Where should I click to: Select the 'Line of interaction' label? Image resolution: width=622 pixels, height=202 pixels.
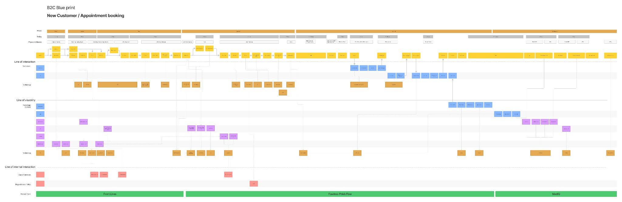click(25, 62)
